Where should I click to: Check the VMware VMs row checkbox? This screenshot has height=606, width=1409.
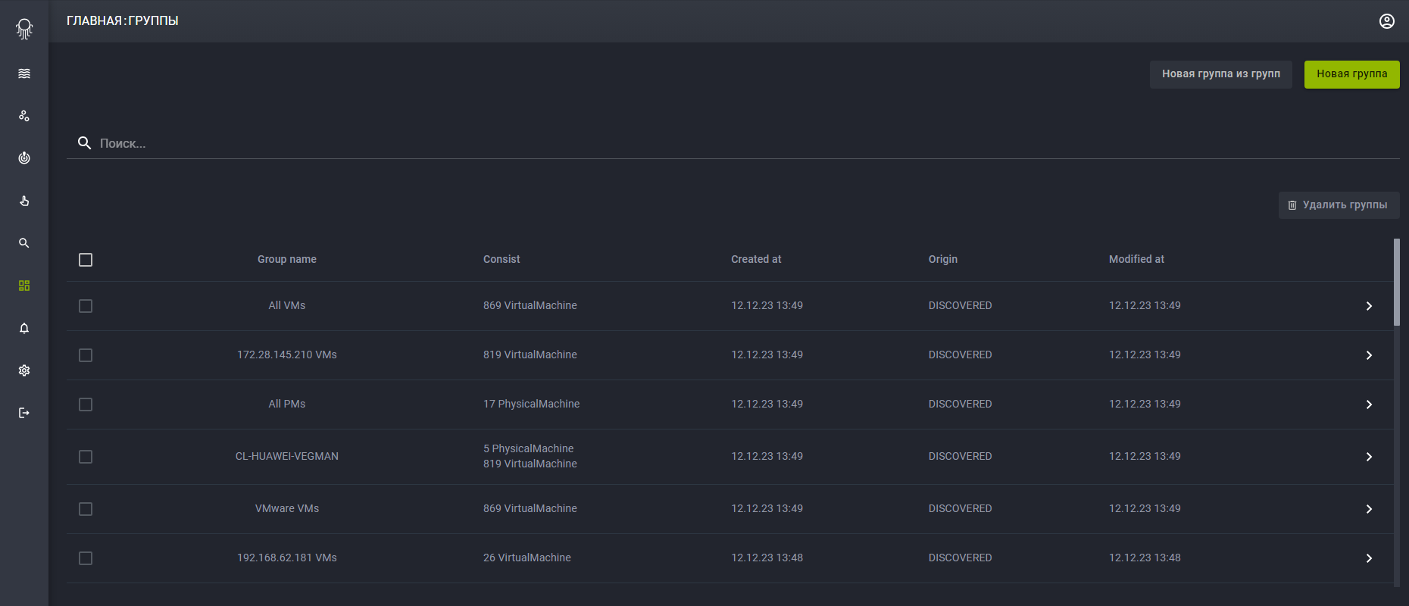tap(86, 509)
